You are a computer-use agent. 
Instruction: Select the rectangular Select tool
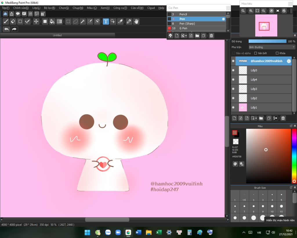coord(68,22)
